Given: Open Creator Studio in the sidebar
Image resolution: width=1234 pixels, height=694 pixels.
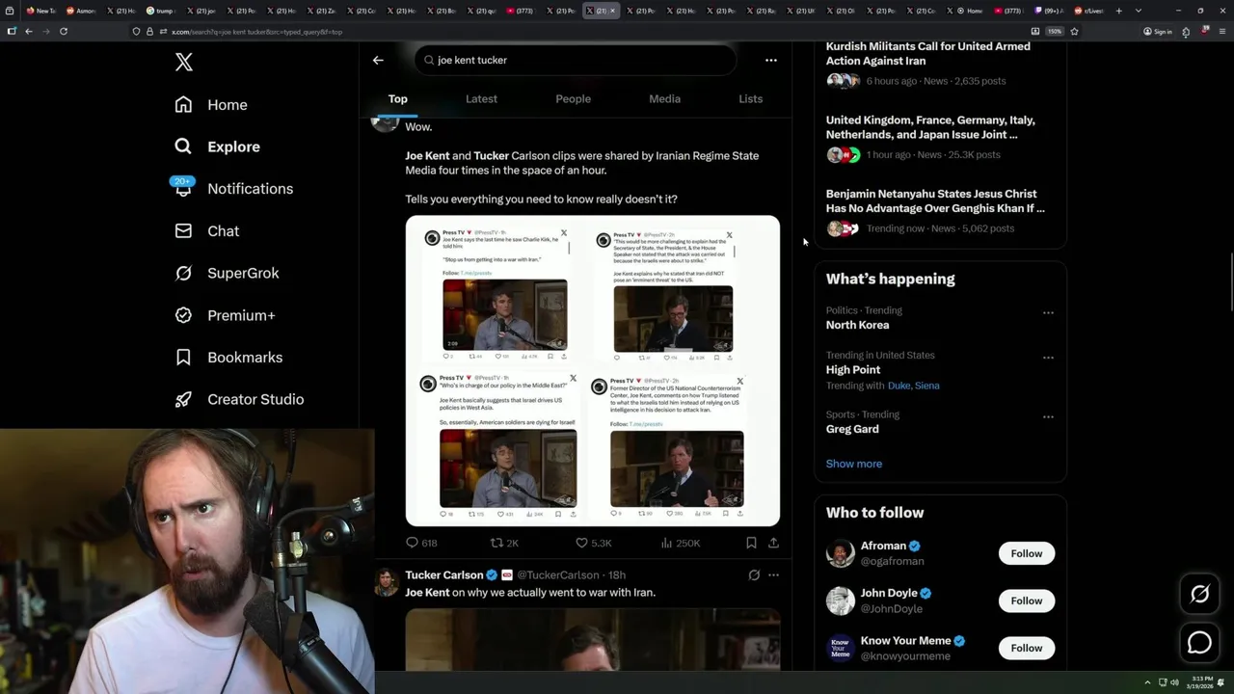Looking at the screenshot, I should tap(239, 399).
